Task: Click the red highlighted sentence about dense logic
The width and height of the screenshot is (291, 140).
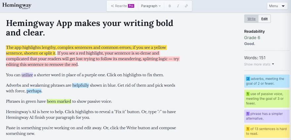Action: pyautogui.click(x=93, y=59)
